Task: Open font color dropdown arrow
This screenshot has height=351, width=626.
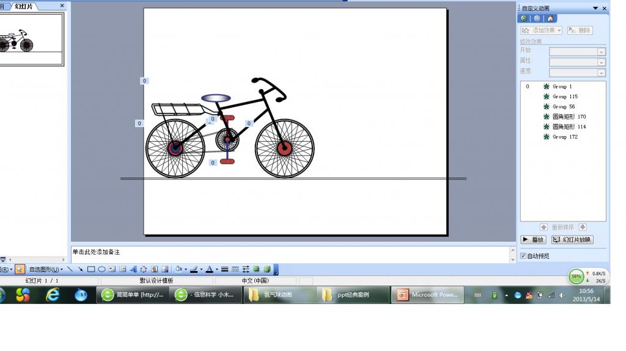Action: (217, 270)
